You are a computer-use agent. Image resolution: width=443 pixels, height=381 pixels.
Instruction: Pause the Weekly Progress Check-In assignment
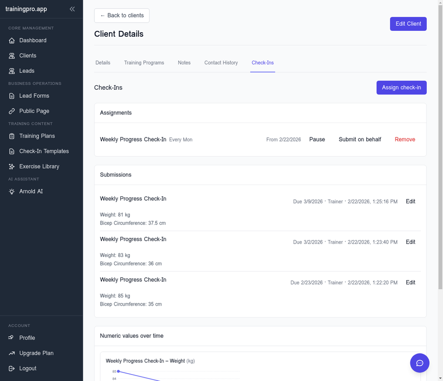point(317,139)
